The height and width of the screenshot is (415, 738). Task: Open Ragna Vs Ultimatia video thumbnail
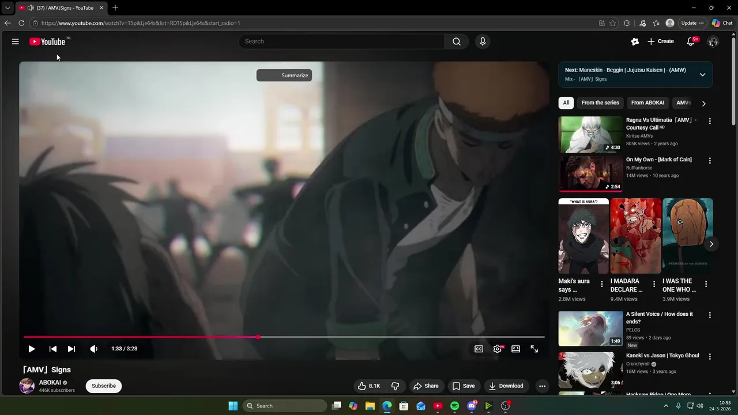tap(590, 134)
